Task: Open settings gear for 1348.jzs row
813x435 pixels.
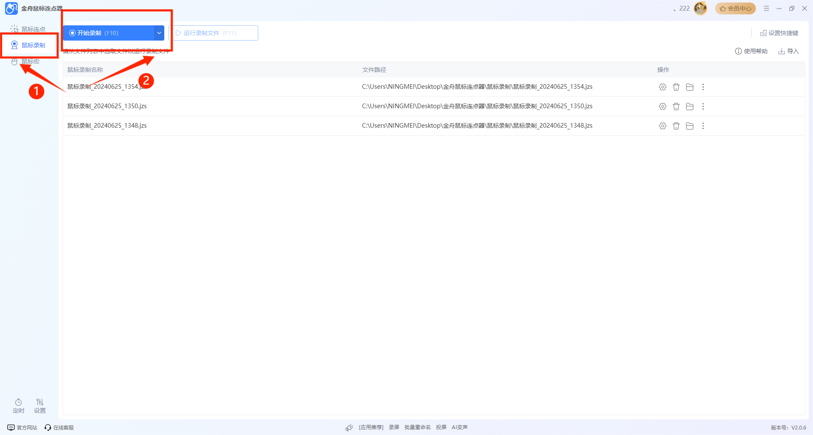Action: [x=663, y=126]
